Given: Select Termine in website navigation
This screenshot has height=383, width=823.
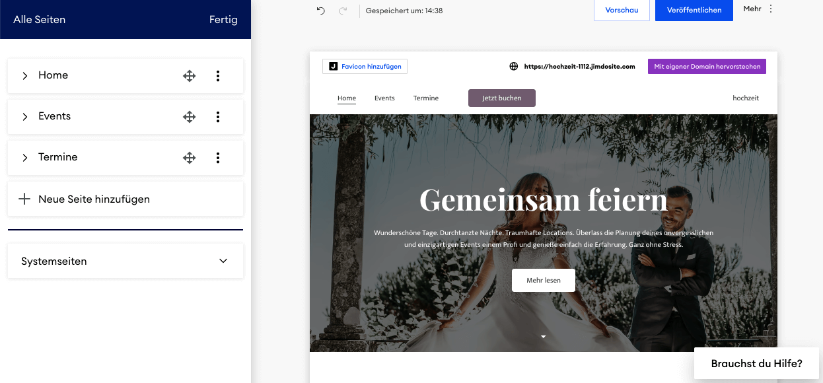Looking at the screenshot, I should tap(426, 98).
